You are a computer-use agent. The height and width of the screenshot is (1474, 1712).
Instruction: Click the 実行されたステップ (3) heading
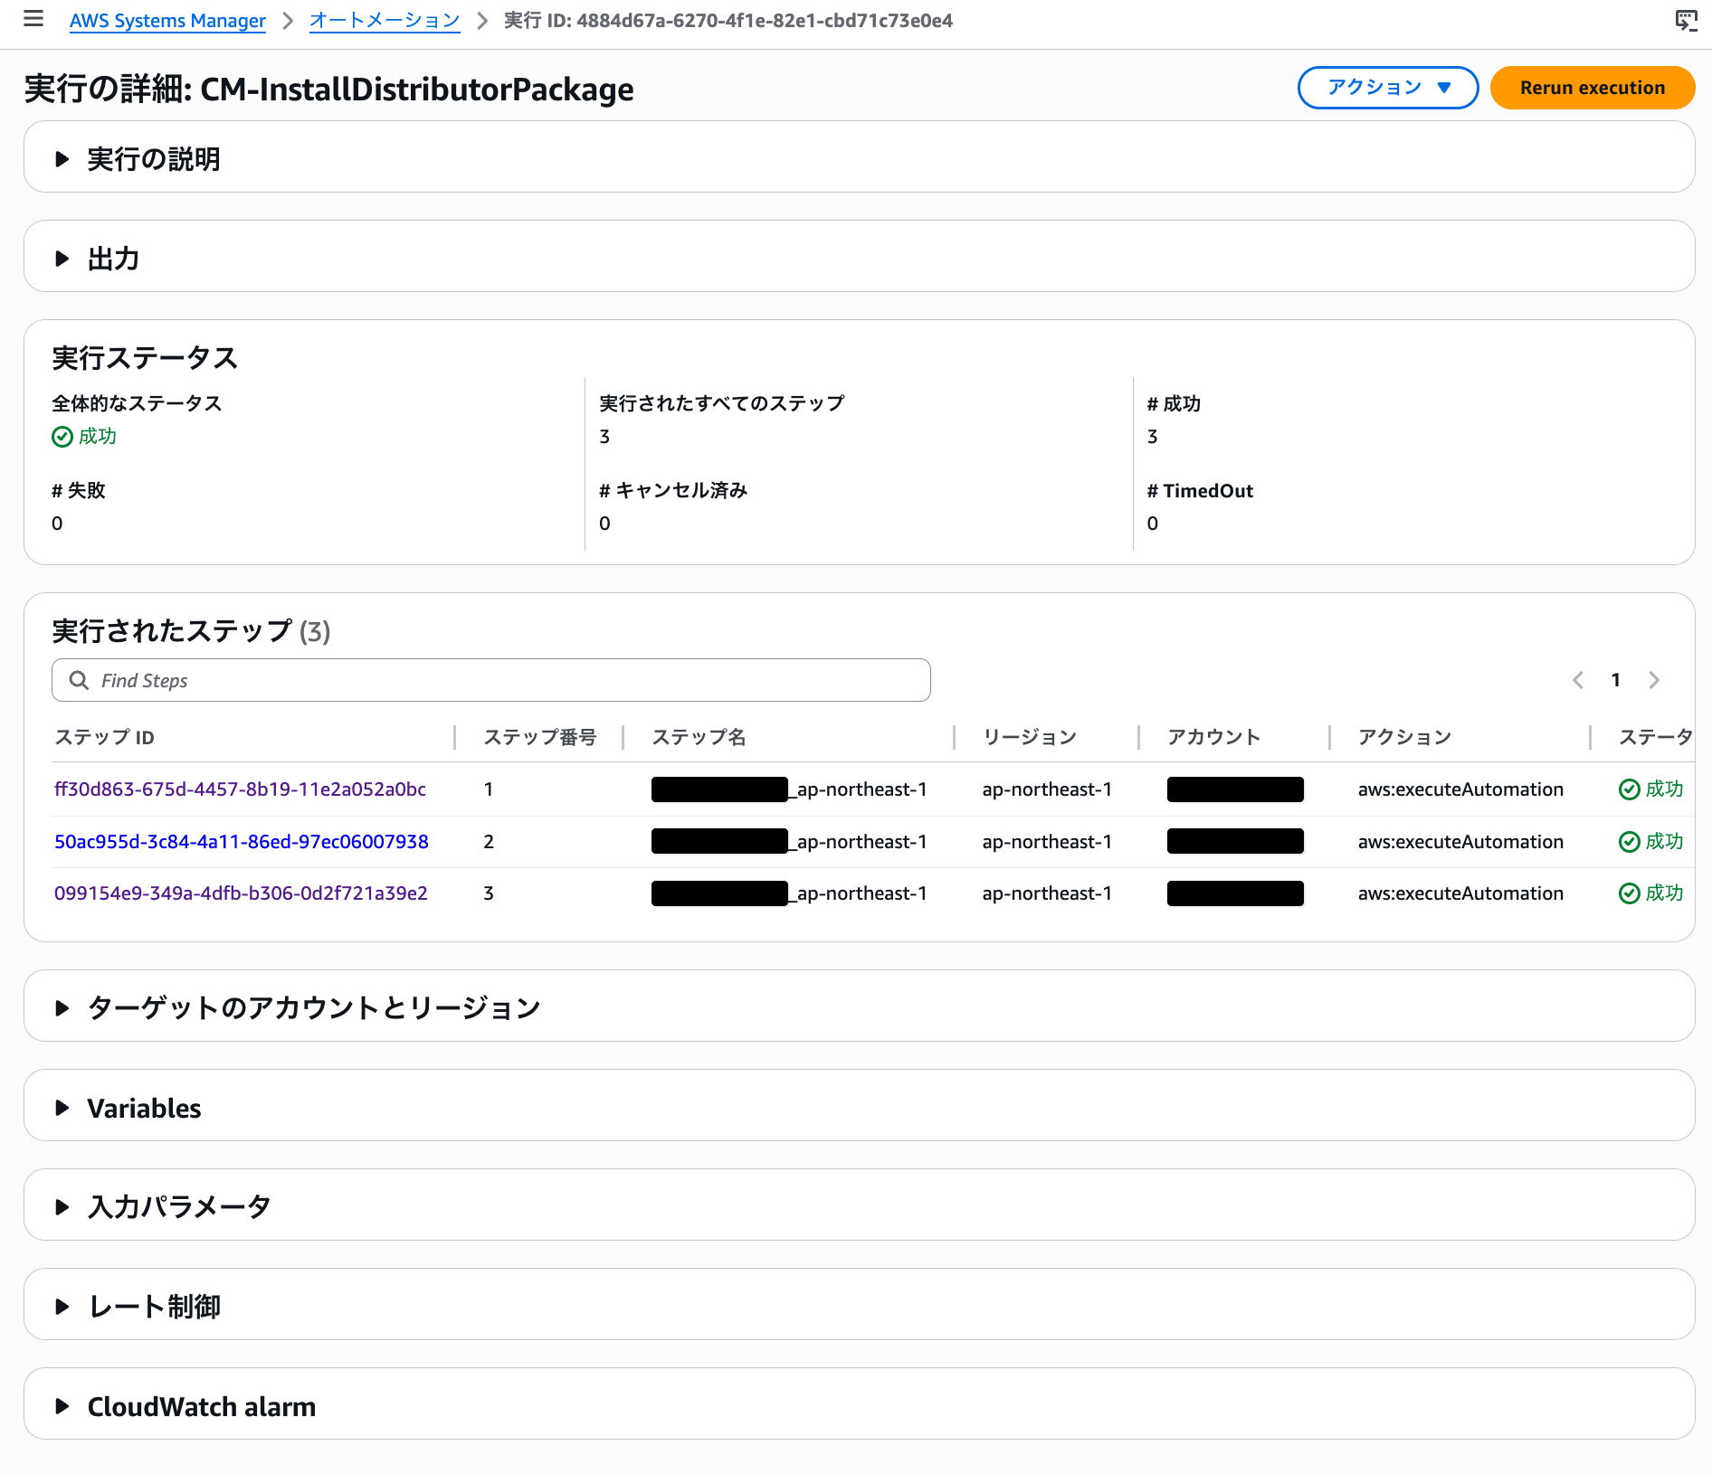tap(191, 631)
